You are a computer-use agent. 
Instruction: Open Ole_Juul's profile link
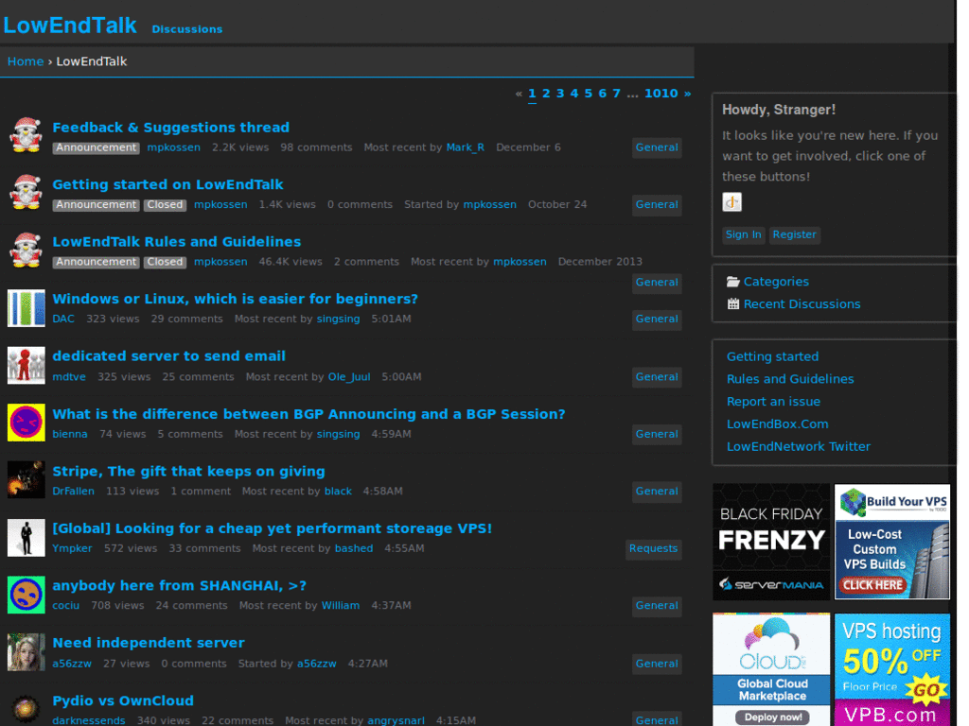pos(349,376)
